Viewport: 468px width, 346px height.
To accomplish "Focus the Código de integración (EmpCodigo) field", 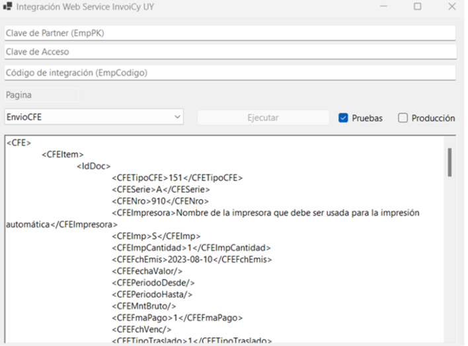I will click(x=230, y=73).
